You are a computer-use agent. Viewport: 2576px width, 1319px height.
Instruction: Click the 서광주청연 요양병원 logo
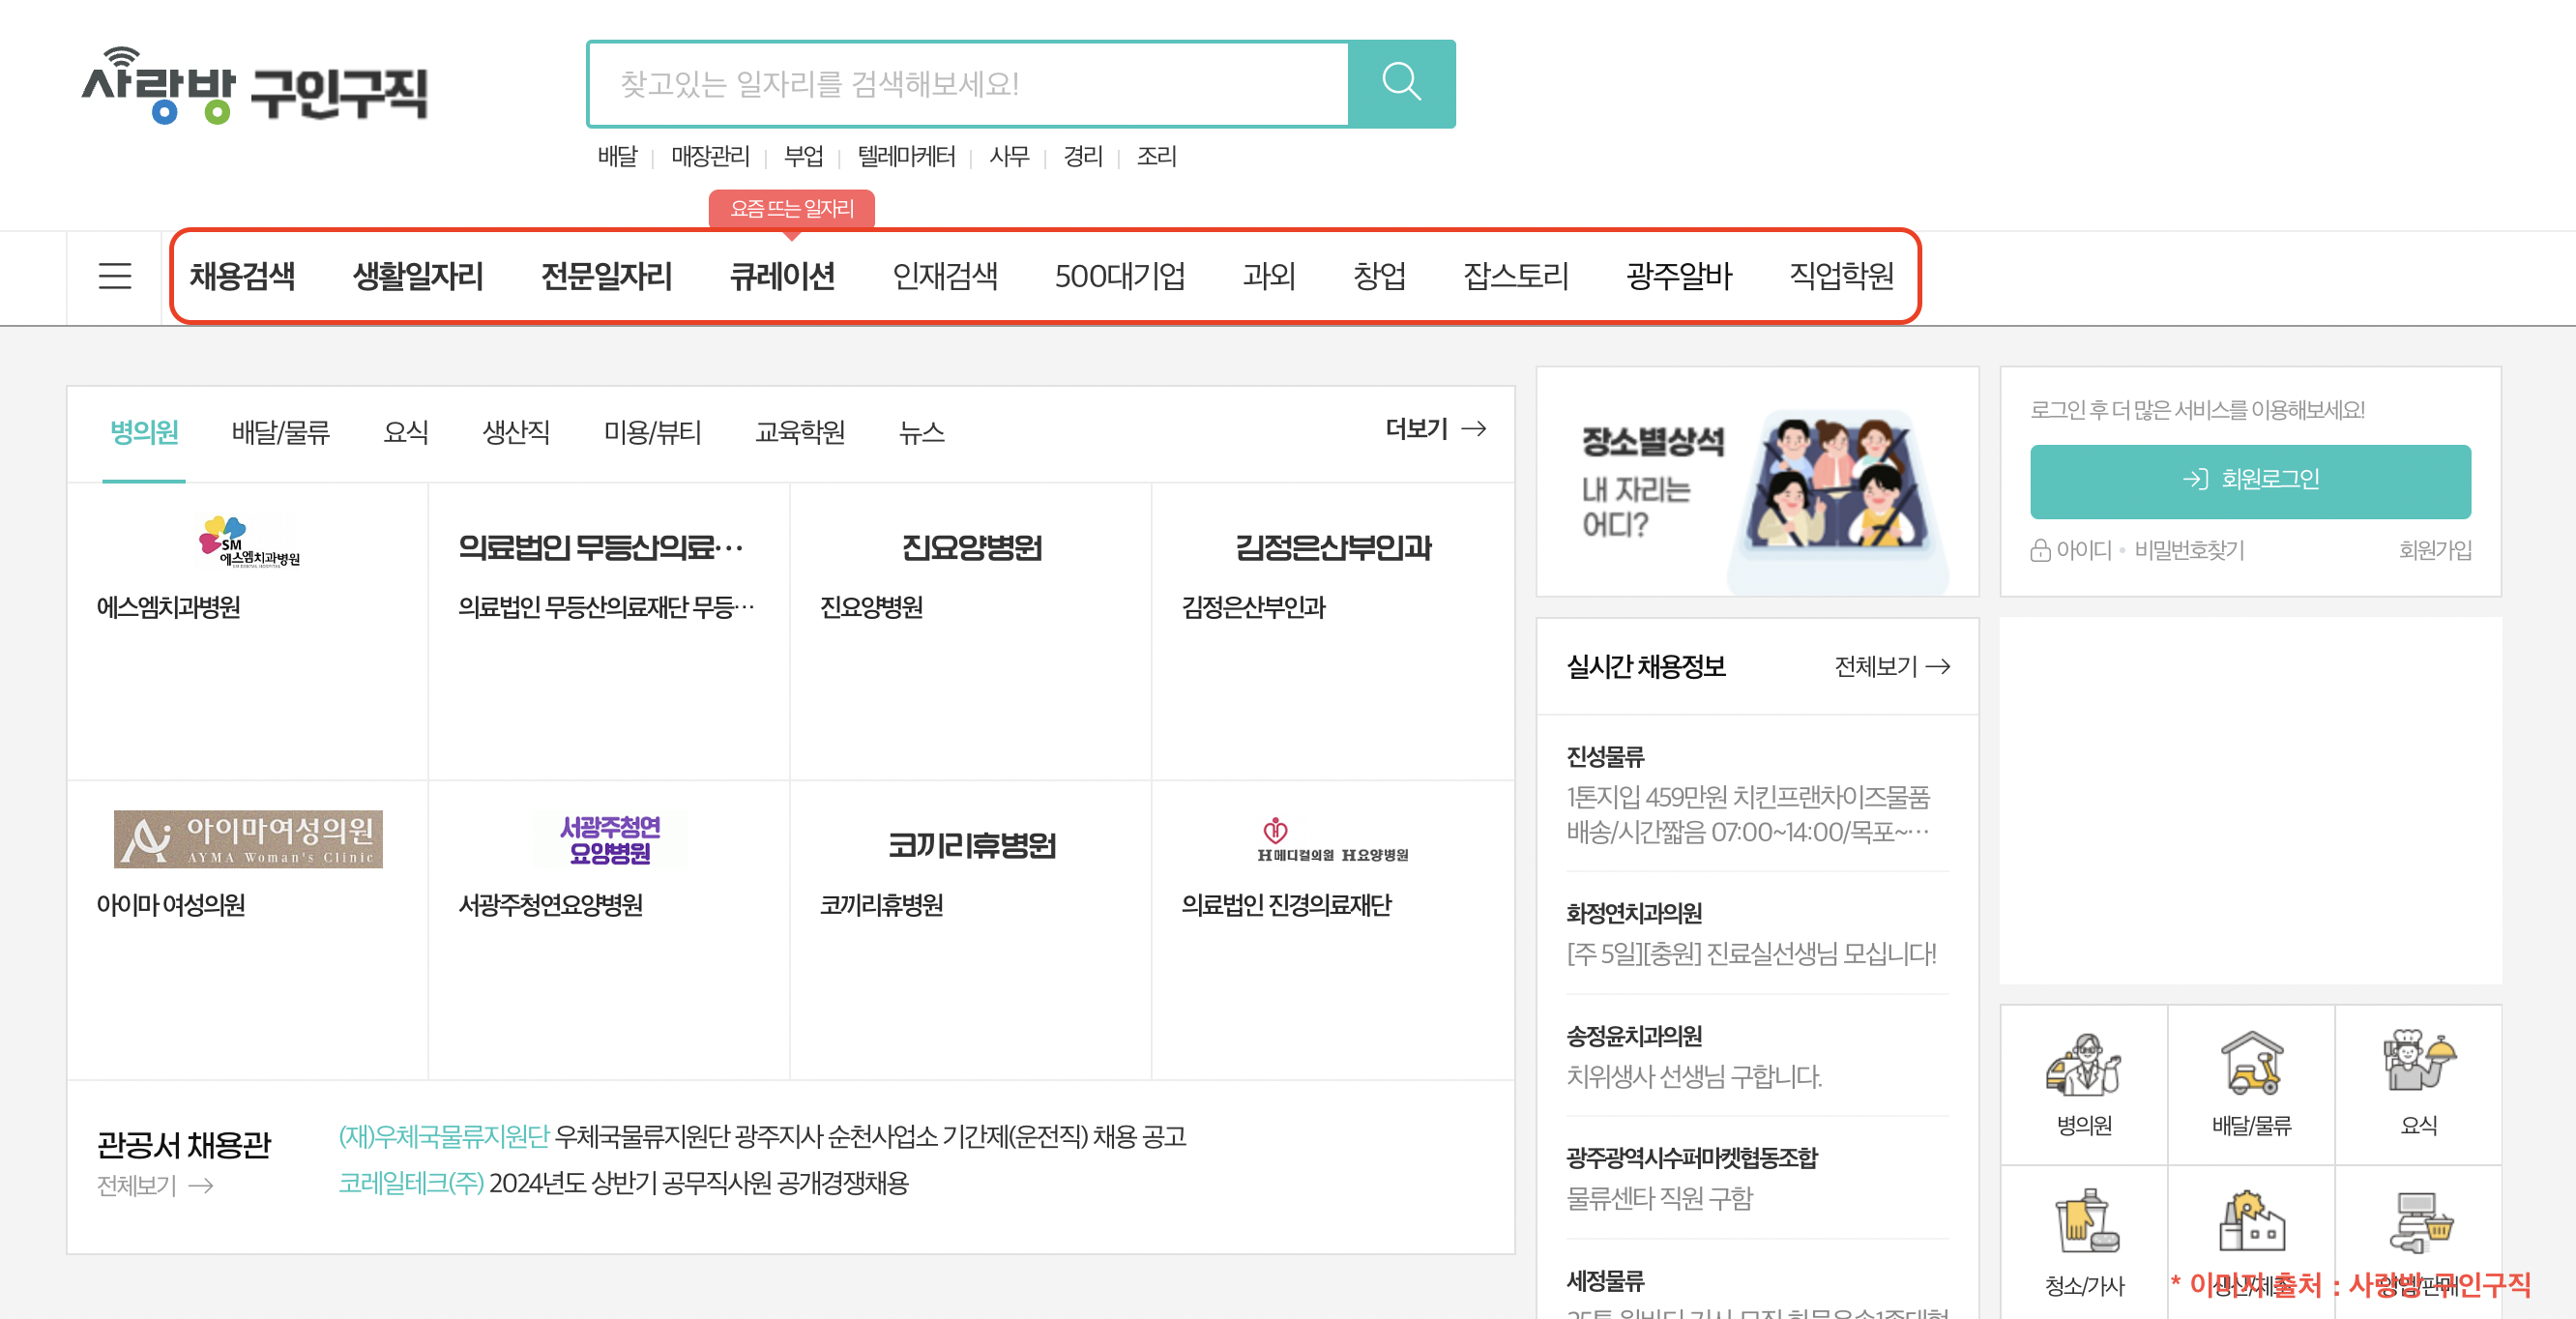coord(610,839)
